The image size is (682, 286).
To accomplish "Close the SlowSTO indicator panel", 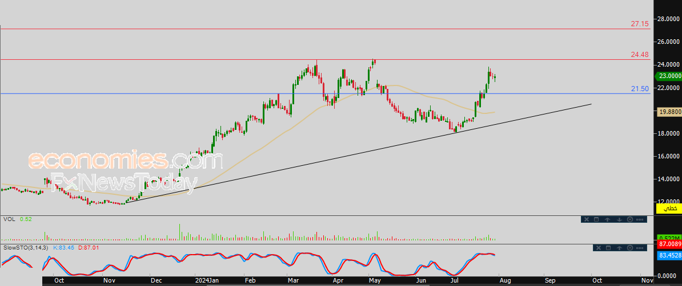I will 600,247.
